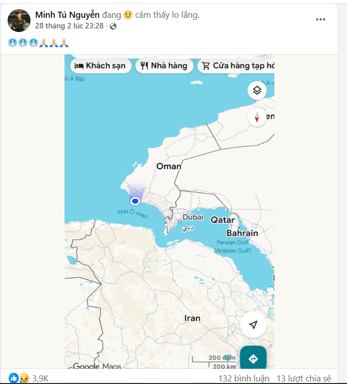This screenshot has width=347, height=384.
Task: Click the blue current location dot
Action: 135,201
